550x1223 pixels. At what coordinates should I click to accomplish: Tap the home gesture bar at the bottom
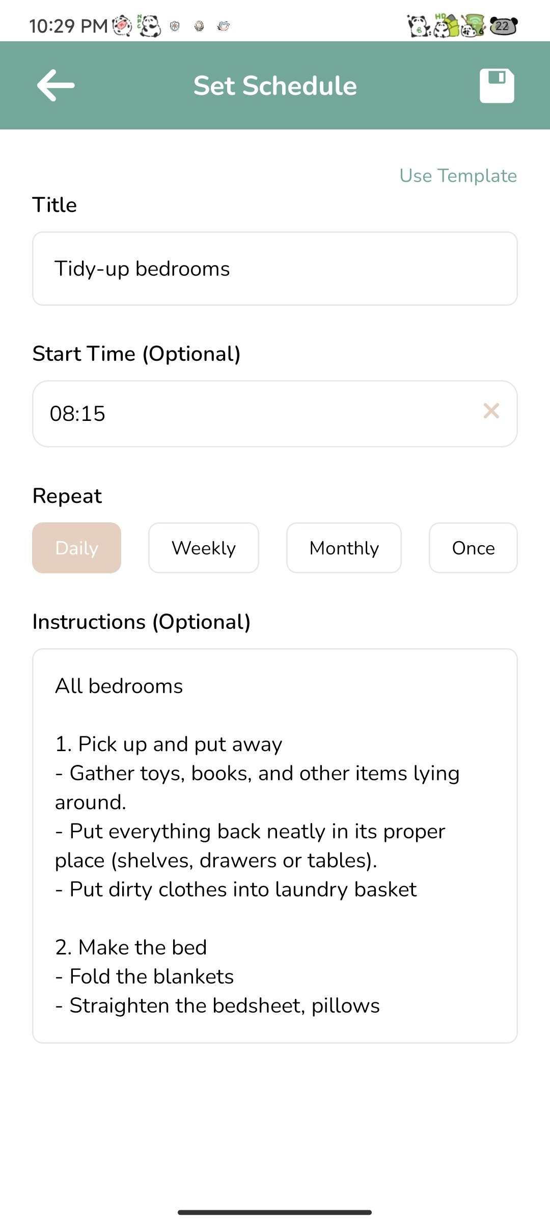click(x=275, y=1212)
